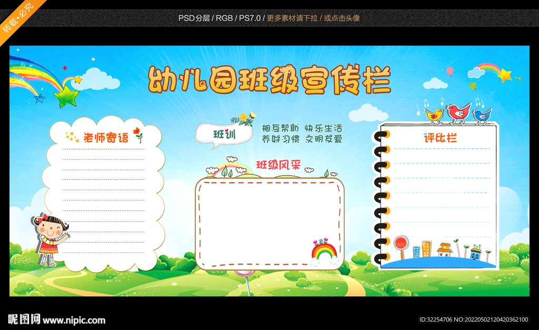Click the "PSD分层" text in header
The width and height of the screenshot is (539, 330).
[194, 18]
